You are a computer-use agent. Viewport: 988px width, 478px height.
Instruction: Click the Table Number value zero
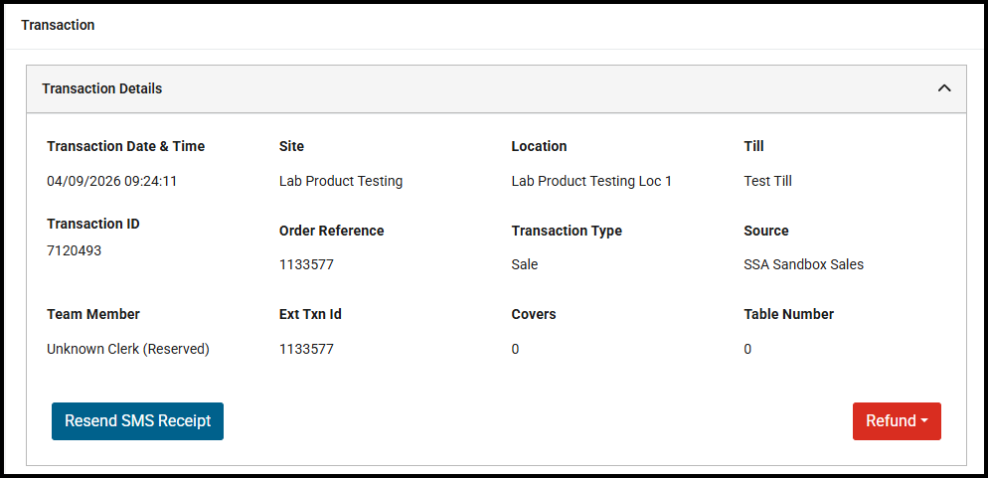click(x=747, y=349)
